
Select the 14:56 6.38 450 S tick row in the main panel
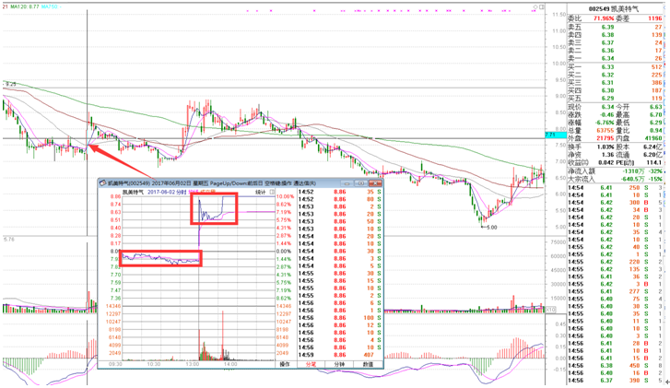(615, 365)
